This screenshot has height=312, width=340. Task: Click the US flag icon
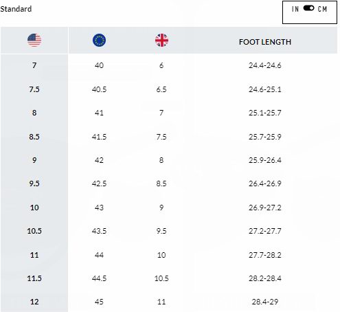click(34, 41)
